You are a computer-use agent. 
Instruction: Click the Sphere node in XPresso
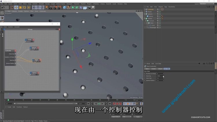point(34,74)
